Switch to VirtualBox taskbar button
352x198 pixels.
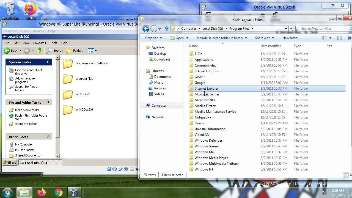(74, 193)
